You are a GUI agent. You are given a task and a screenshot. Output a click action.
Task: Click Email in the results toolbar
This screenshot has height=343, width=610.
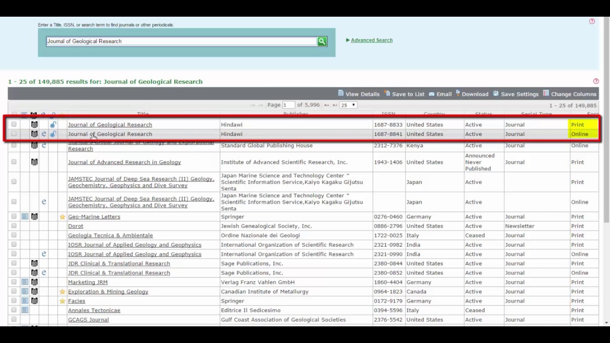click(440, 94)
